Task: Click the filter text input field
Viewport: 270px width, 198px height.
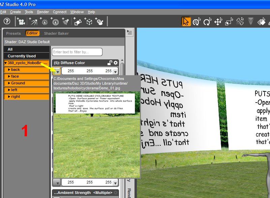Action: (77, 52)
